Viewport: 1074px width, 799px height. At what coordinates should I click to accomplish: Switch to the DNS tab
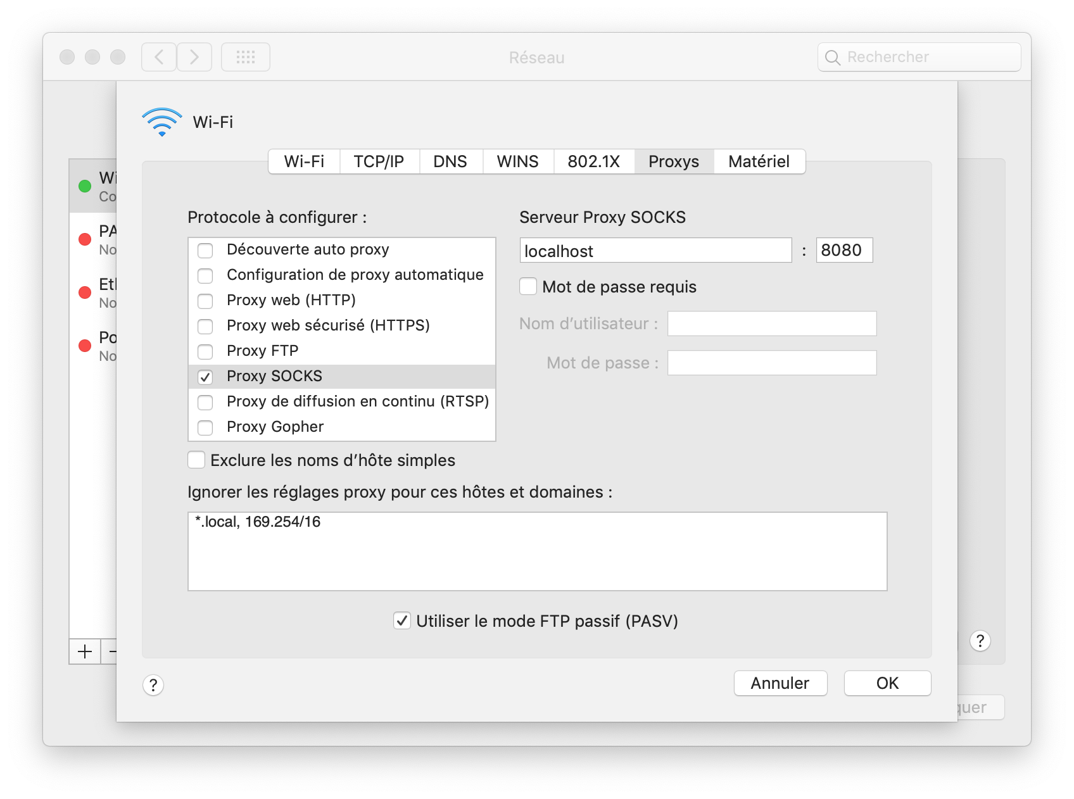pos(450,161)
